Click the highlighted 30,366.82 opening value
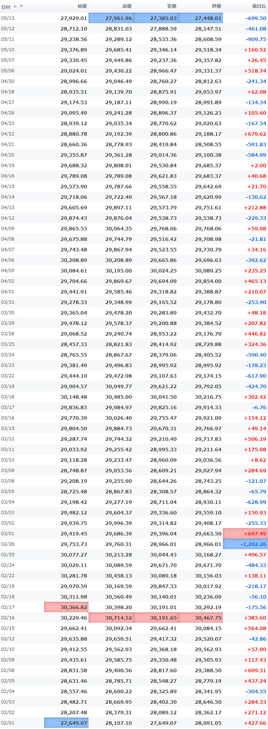 pyautogui.click(x=66, y=607)
